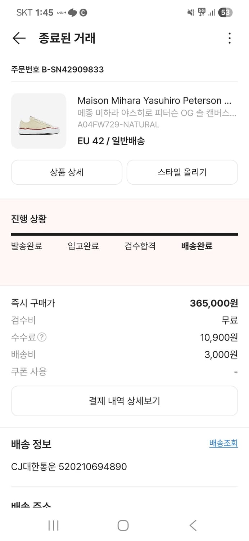Screen dimensions: 249x541
Task: Open 배송조회 tracking link
Action: click(223, 443)
